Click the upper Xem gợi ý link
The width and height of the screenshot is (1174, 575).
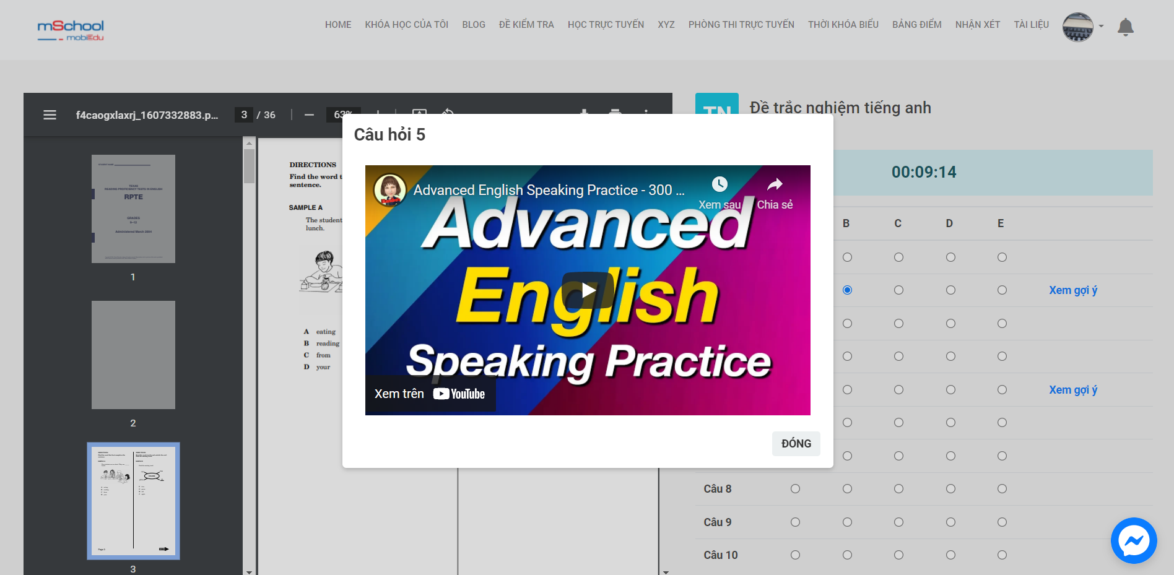[x=1073, y=290]
